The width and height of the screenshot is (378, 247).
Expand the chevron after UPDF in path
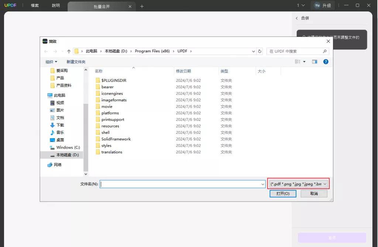click(x=191, y=51)
